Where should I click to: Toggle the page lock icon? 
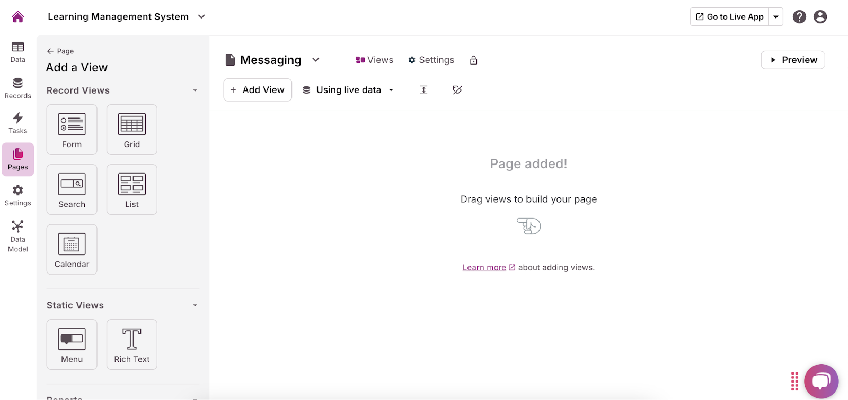(473, 60)
